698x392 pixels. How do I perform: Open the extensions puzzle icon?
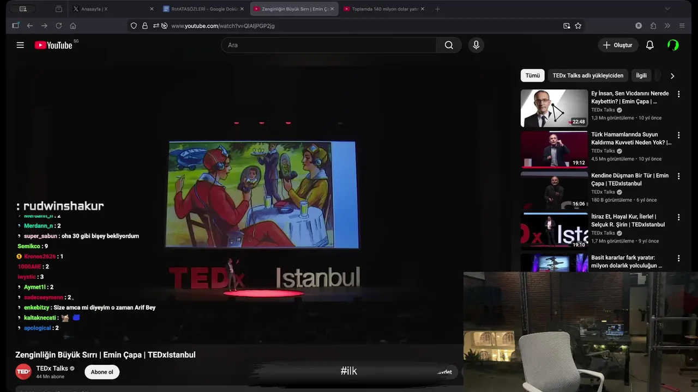(x=653, y=26)
